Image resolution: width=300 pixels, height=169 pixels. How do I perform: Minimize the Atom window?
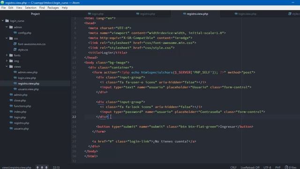293,3
